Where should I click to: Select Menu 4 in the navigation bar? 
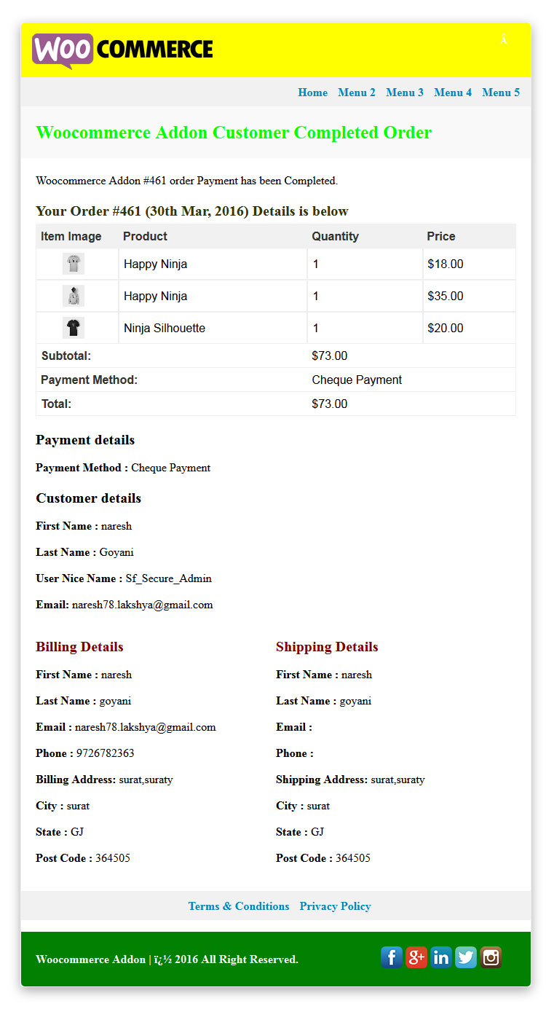pyautogui.click(x=453, y=93)
